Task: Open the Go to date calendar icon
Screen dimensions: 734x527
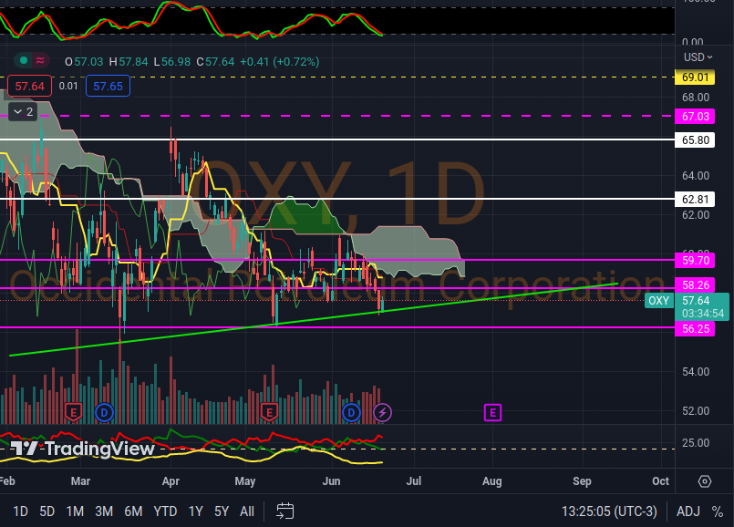Action: pyautogui.click(x=284, y=511)
